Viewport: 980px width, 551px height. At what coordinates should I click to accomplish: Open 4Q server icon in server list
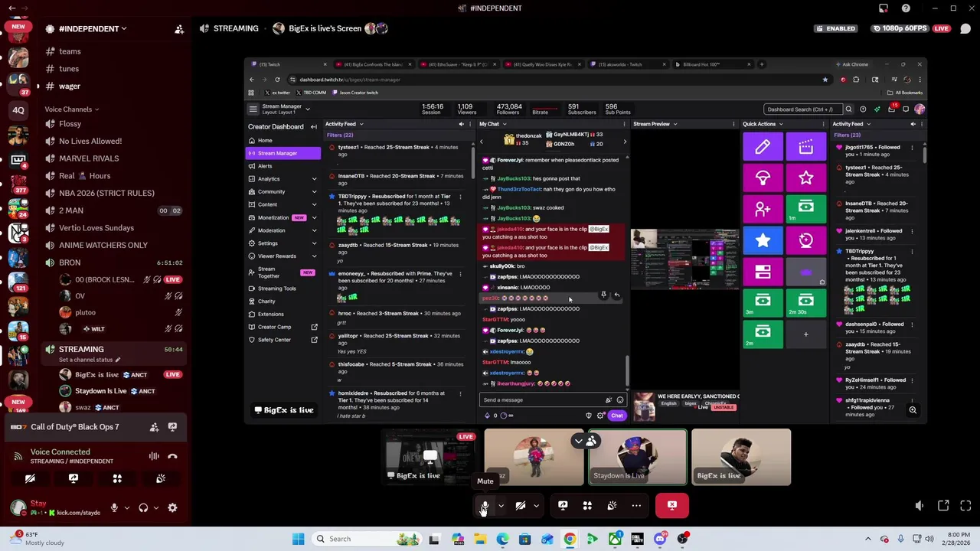click(x=18, y=110)
